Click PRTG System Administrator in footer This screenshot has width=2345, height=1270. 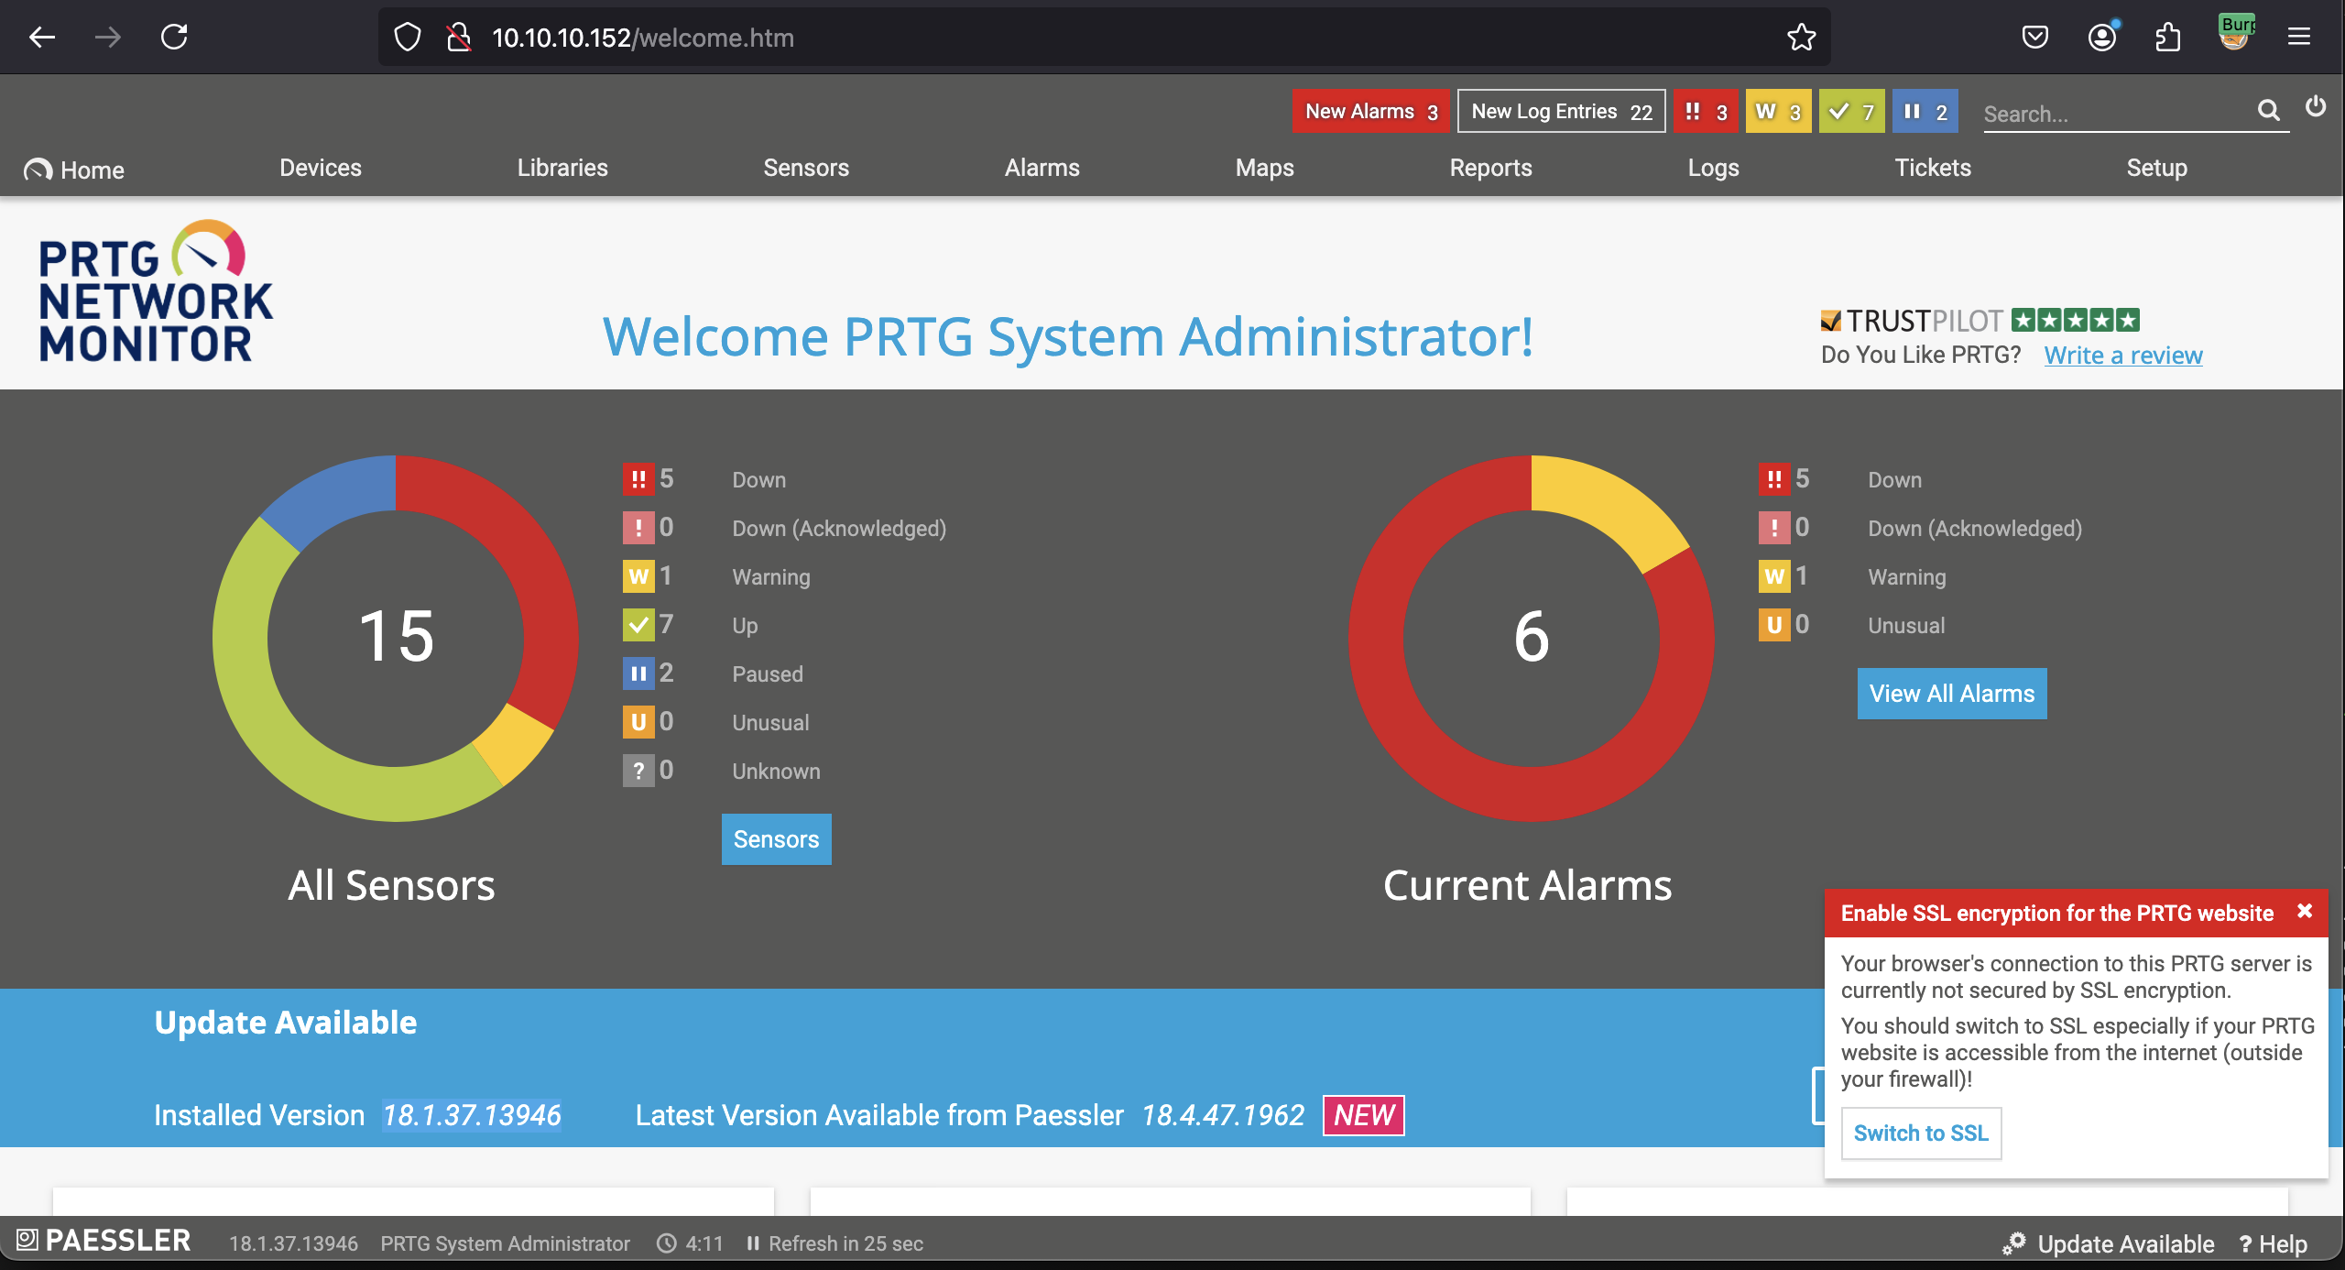pyautogui.click(x=505, y=1243)
